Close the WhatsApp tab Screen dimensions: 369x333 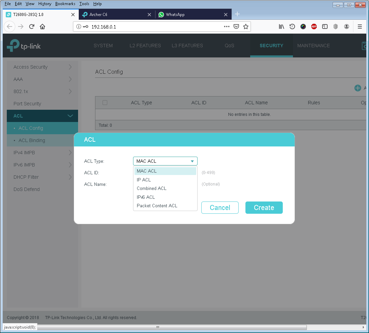click(226, 15)
